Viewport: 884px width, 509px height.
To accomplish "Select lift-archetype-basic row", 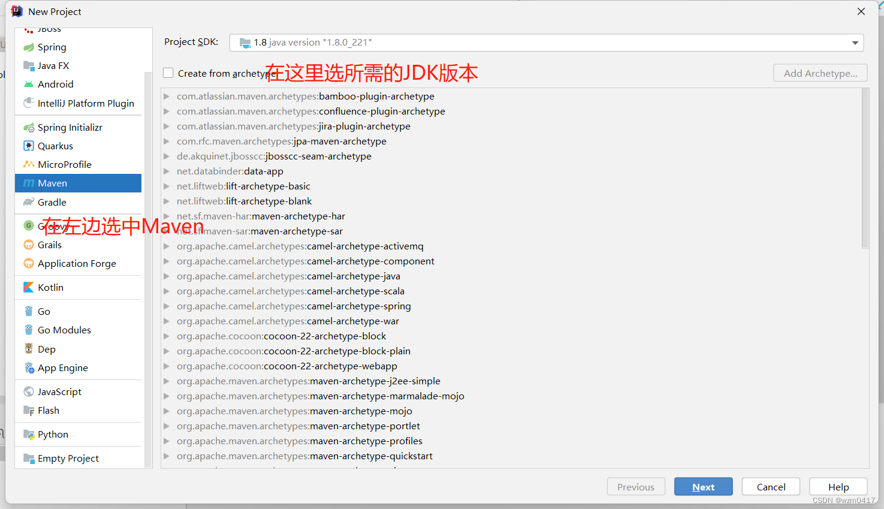I will click(511, 186).
